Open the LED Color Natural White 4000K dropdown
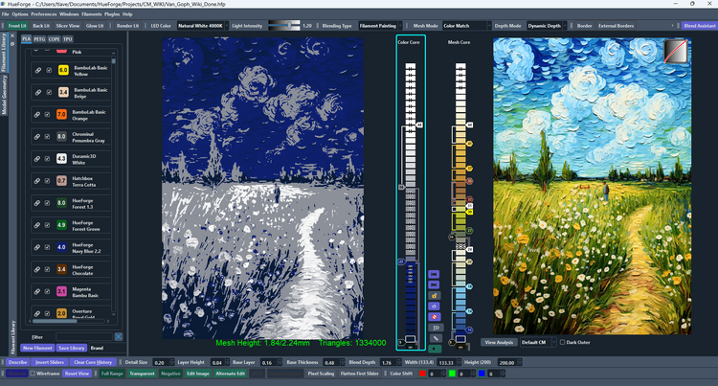Image resolution: width=718 pixels, height=386 pixels. tap(201, 26)
